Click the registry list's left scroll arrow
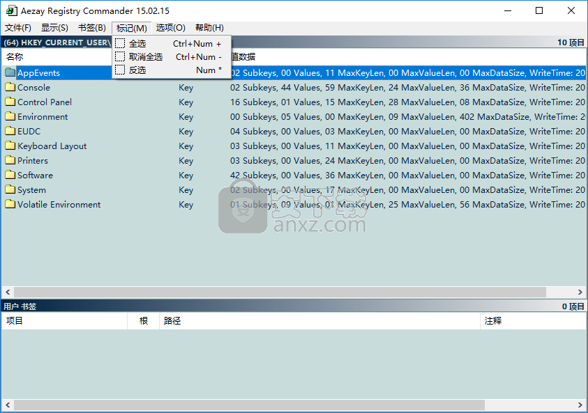588x413 pixels. click(8, 292)
